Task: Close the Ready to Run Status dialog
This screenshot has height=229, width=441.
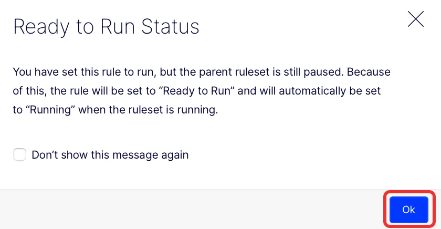Action: coord(416,19)
